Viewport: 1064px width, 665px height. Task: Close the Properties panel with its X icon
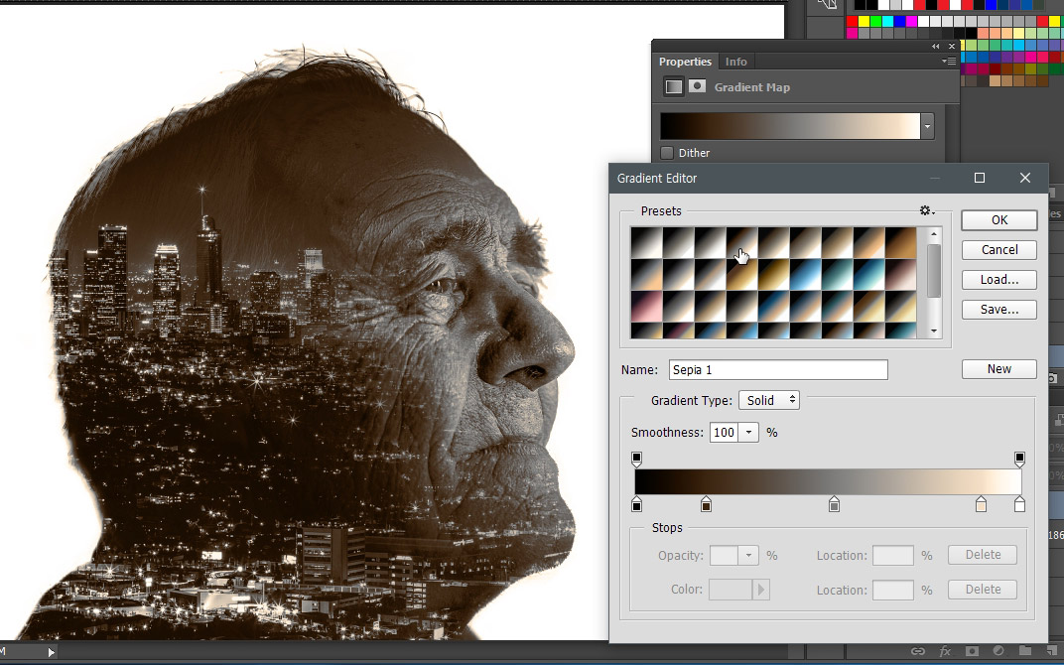click(952, 46)
